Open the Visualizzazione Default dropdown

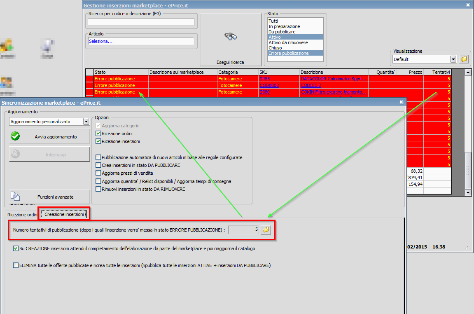pos(453,59)
